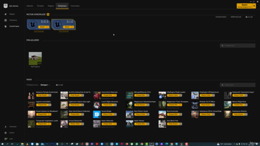The height and width of the screenshot is (146, 260).
Task: Open MyProject thumbnail in Projelerim
Action: pos(35,58)
